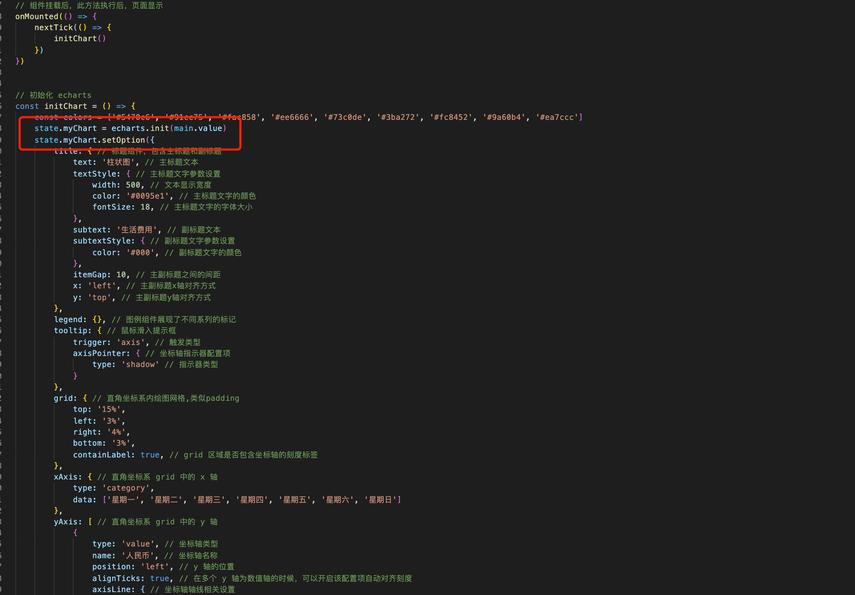Click the setOption method name

pos(123,140)
